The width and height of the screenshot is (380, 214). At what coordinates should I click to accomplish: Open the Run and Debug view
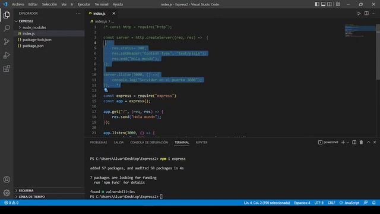click(x=7, y=55)
